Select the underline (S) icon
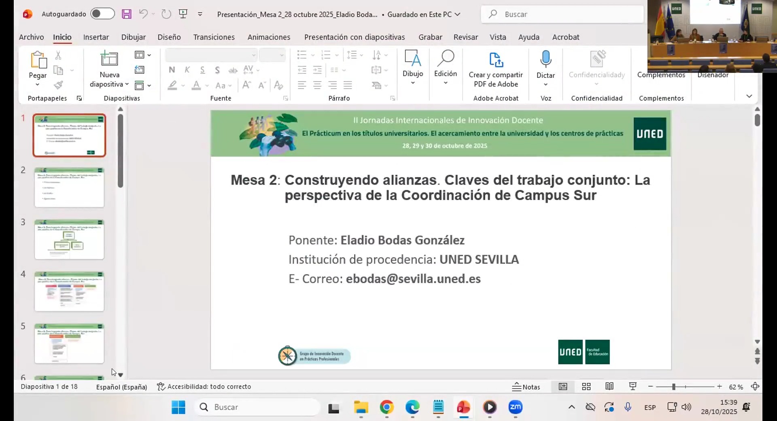The image size is (777, 421). (202, 70)
